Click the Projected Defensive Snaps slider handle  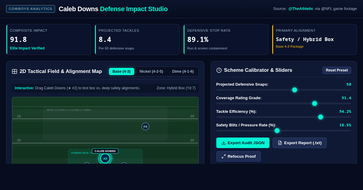click(x=295, y=90)
